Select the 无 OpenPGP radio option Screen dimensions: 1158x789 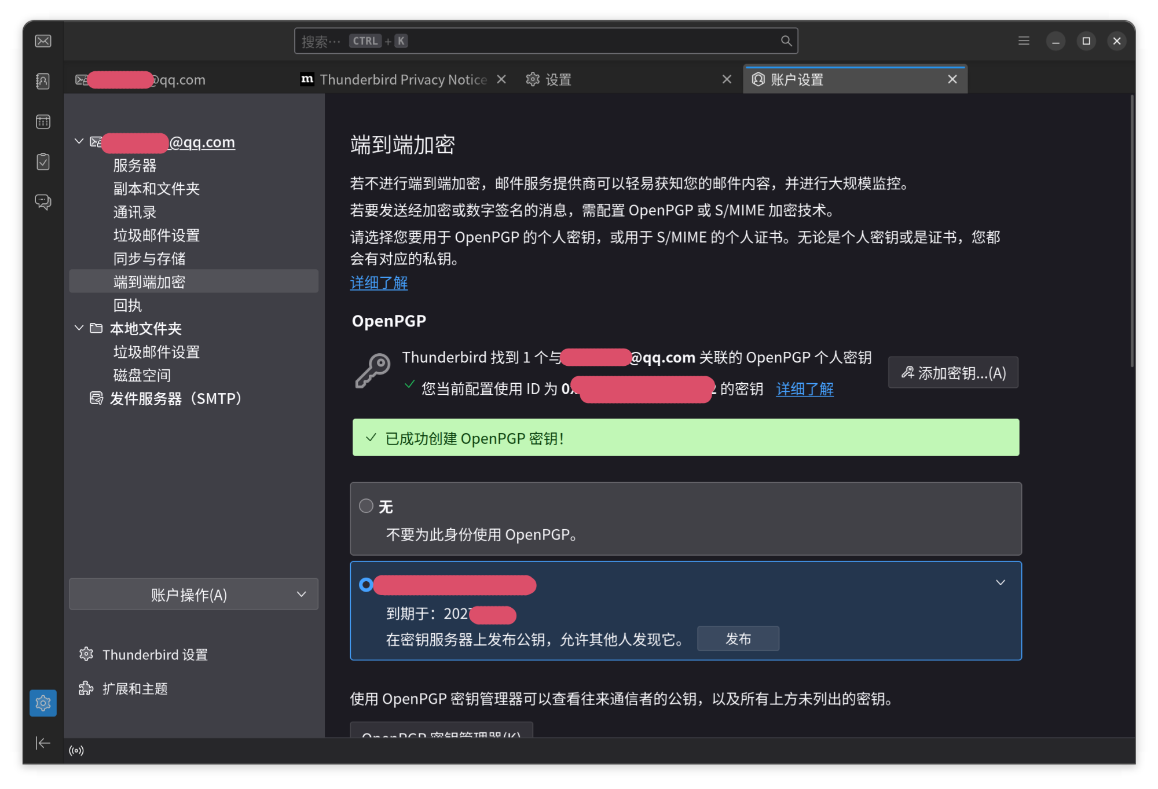[x=366, y=506]
